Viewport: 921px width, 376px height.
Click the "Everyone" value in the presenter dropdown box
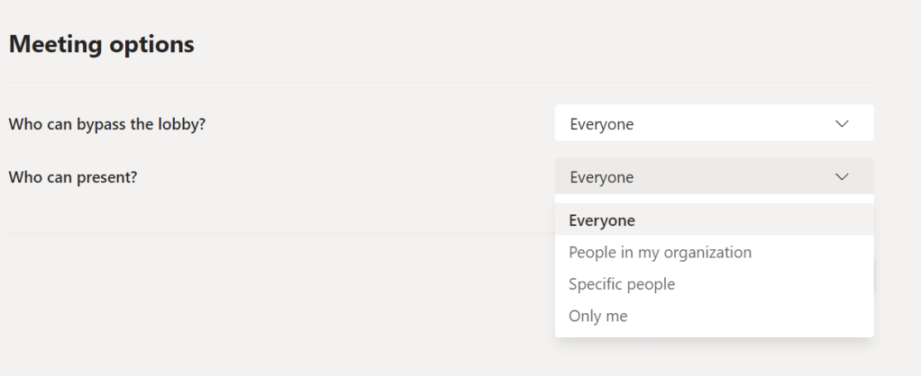point(602,177)
